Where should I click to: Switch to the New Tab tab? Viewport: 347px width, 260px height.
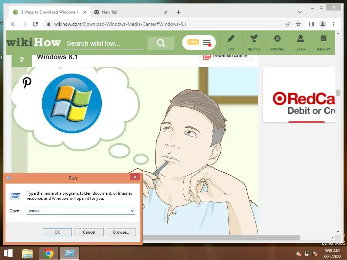pos(130,12)
